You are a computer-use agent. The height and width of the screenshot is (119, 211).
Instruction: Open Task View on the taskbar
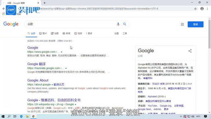coord(15,116)
